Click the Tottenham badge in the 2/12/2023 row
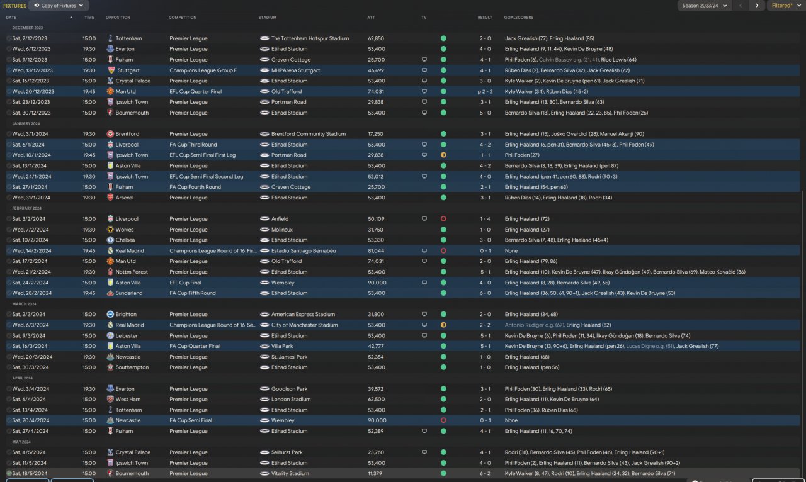This screenshot has width=806, height=482. pos(111,38)
